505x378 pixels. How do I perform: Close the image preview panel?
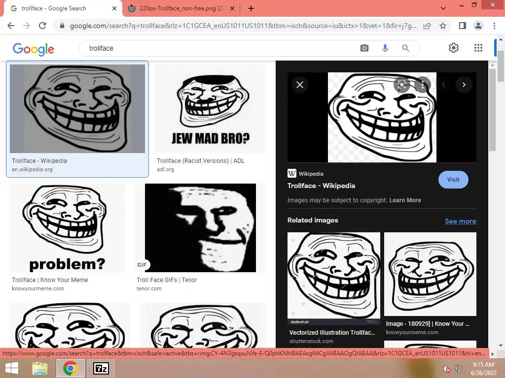(300, 85)
